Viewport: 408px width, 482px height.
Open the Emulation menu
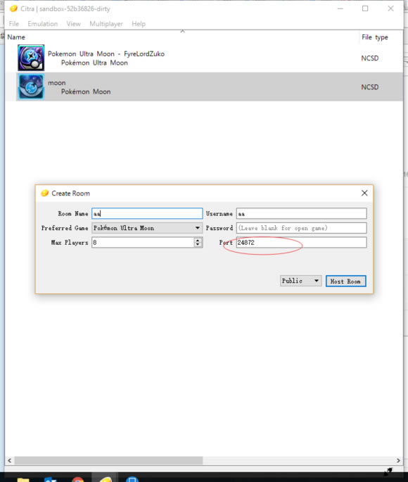[x=42, y=24]
